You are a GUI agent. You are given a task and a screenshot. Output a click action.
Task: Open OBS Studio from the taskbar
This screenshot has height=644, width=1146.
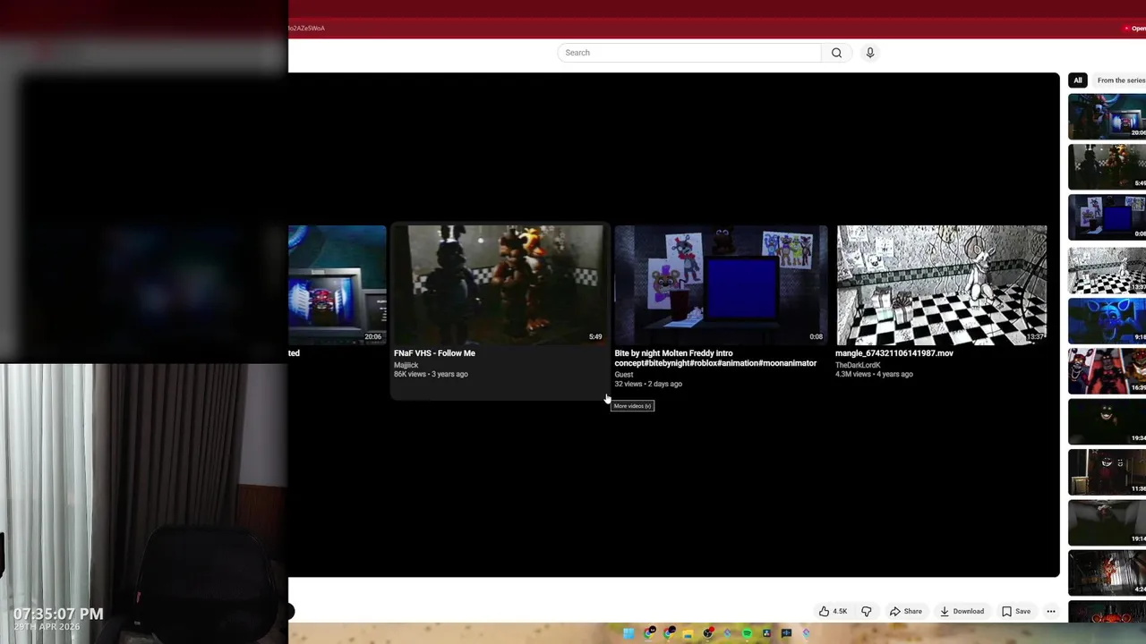tap(708, 633)
